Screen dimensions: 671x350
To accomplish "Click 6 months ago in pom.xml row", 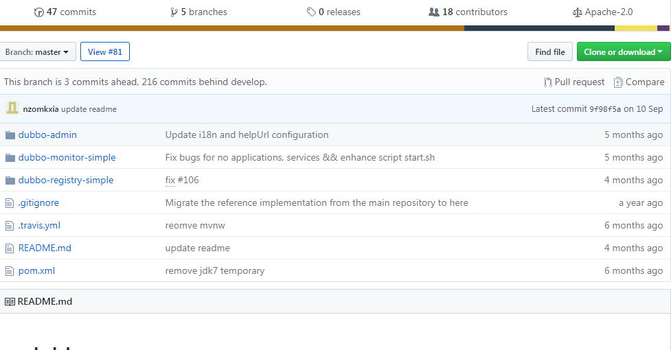I will (633, 271).
